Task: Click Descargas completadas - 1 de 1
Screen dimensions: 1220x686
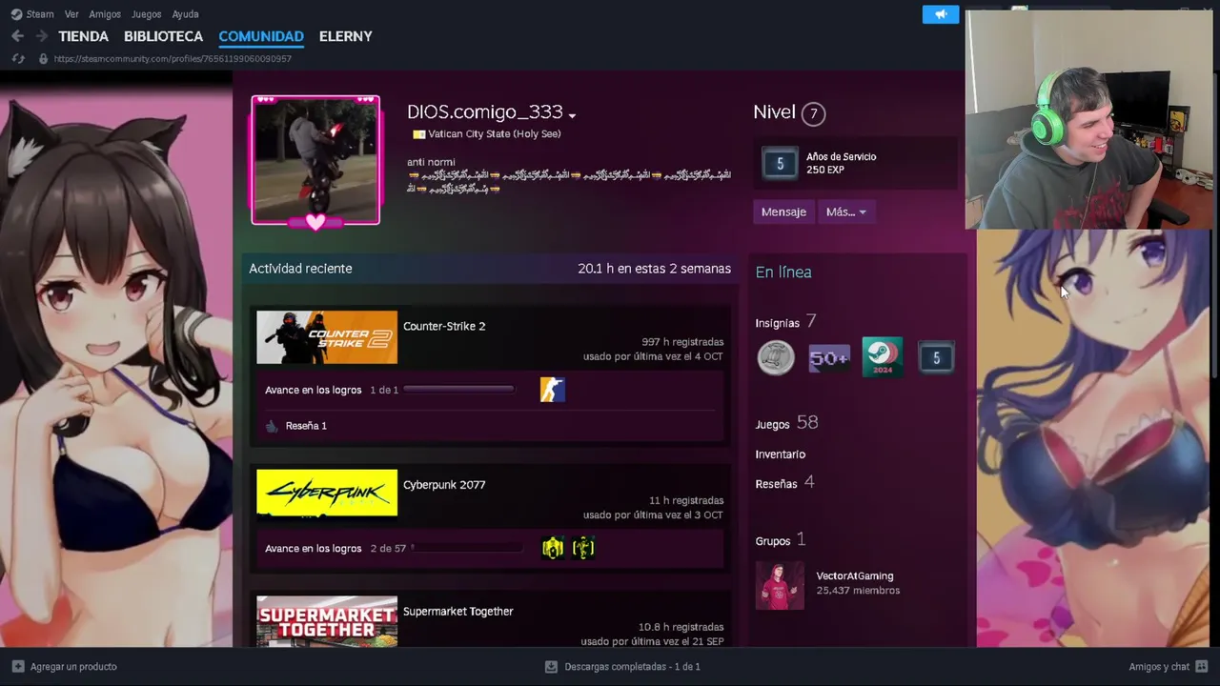Action: click(x=632, y=667)
